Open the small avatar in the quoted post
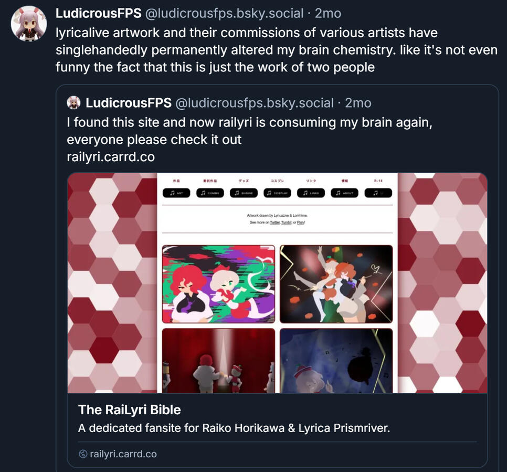This screenshot has width=507, height=472. coord(73,102)
